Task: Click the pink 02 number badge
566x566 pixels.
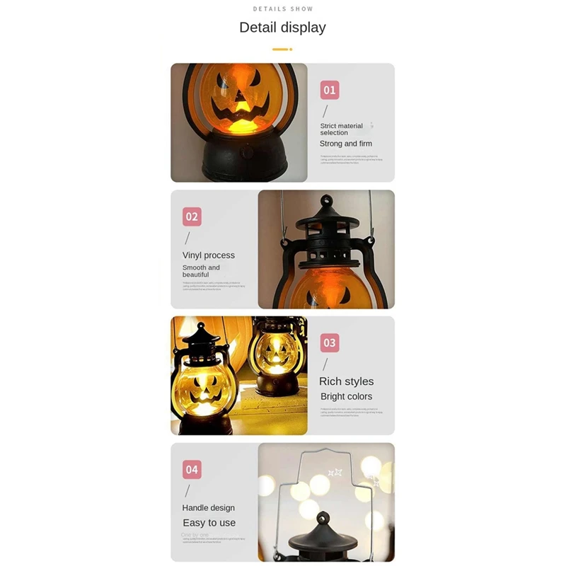Action: pyautogui.click(x=192, y=216)
